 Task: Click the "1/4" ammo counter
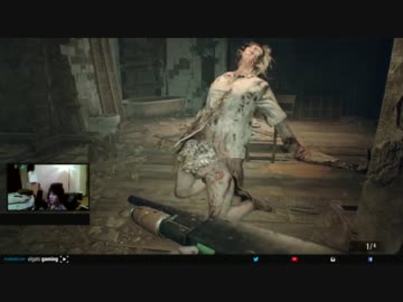click(x=371, y=246)
